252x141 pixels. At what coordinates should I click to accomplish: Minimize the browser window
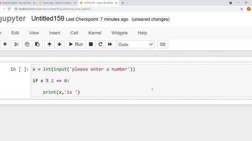pyautogui.click(x=238, y=3)
